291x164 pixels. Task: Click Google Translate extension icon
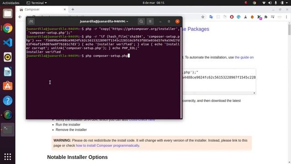[x=211, y=17]
